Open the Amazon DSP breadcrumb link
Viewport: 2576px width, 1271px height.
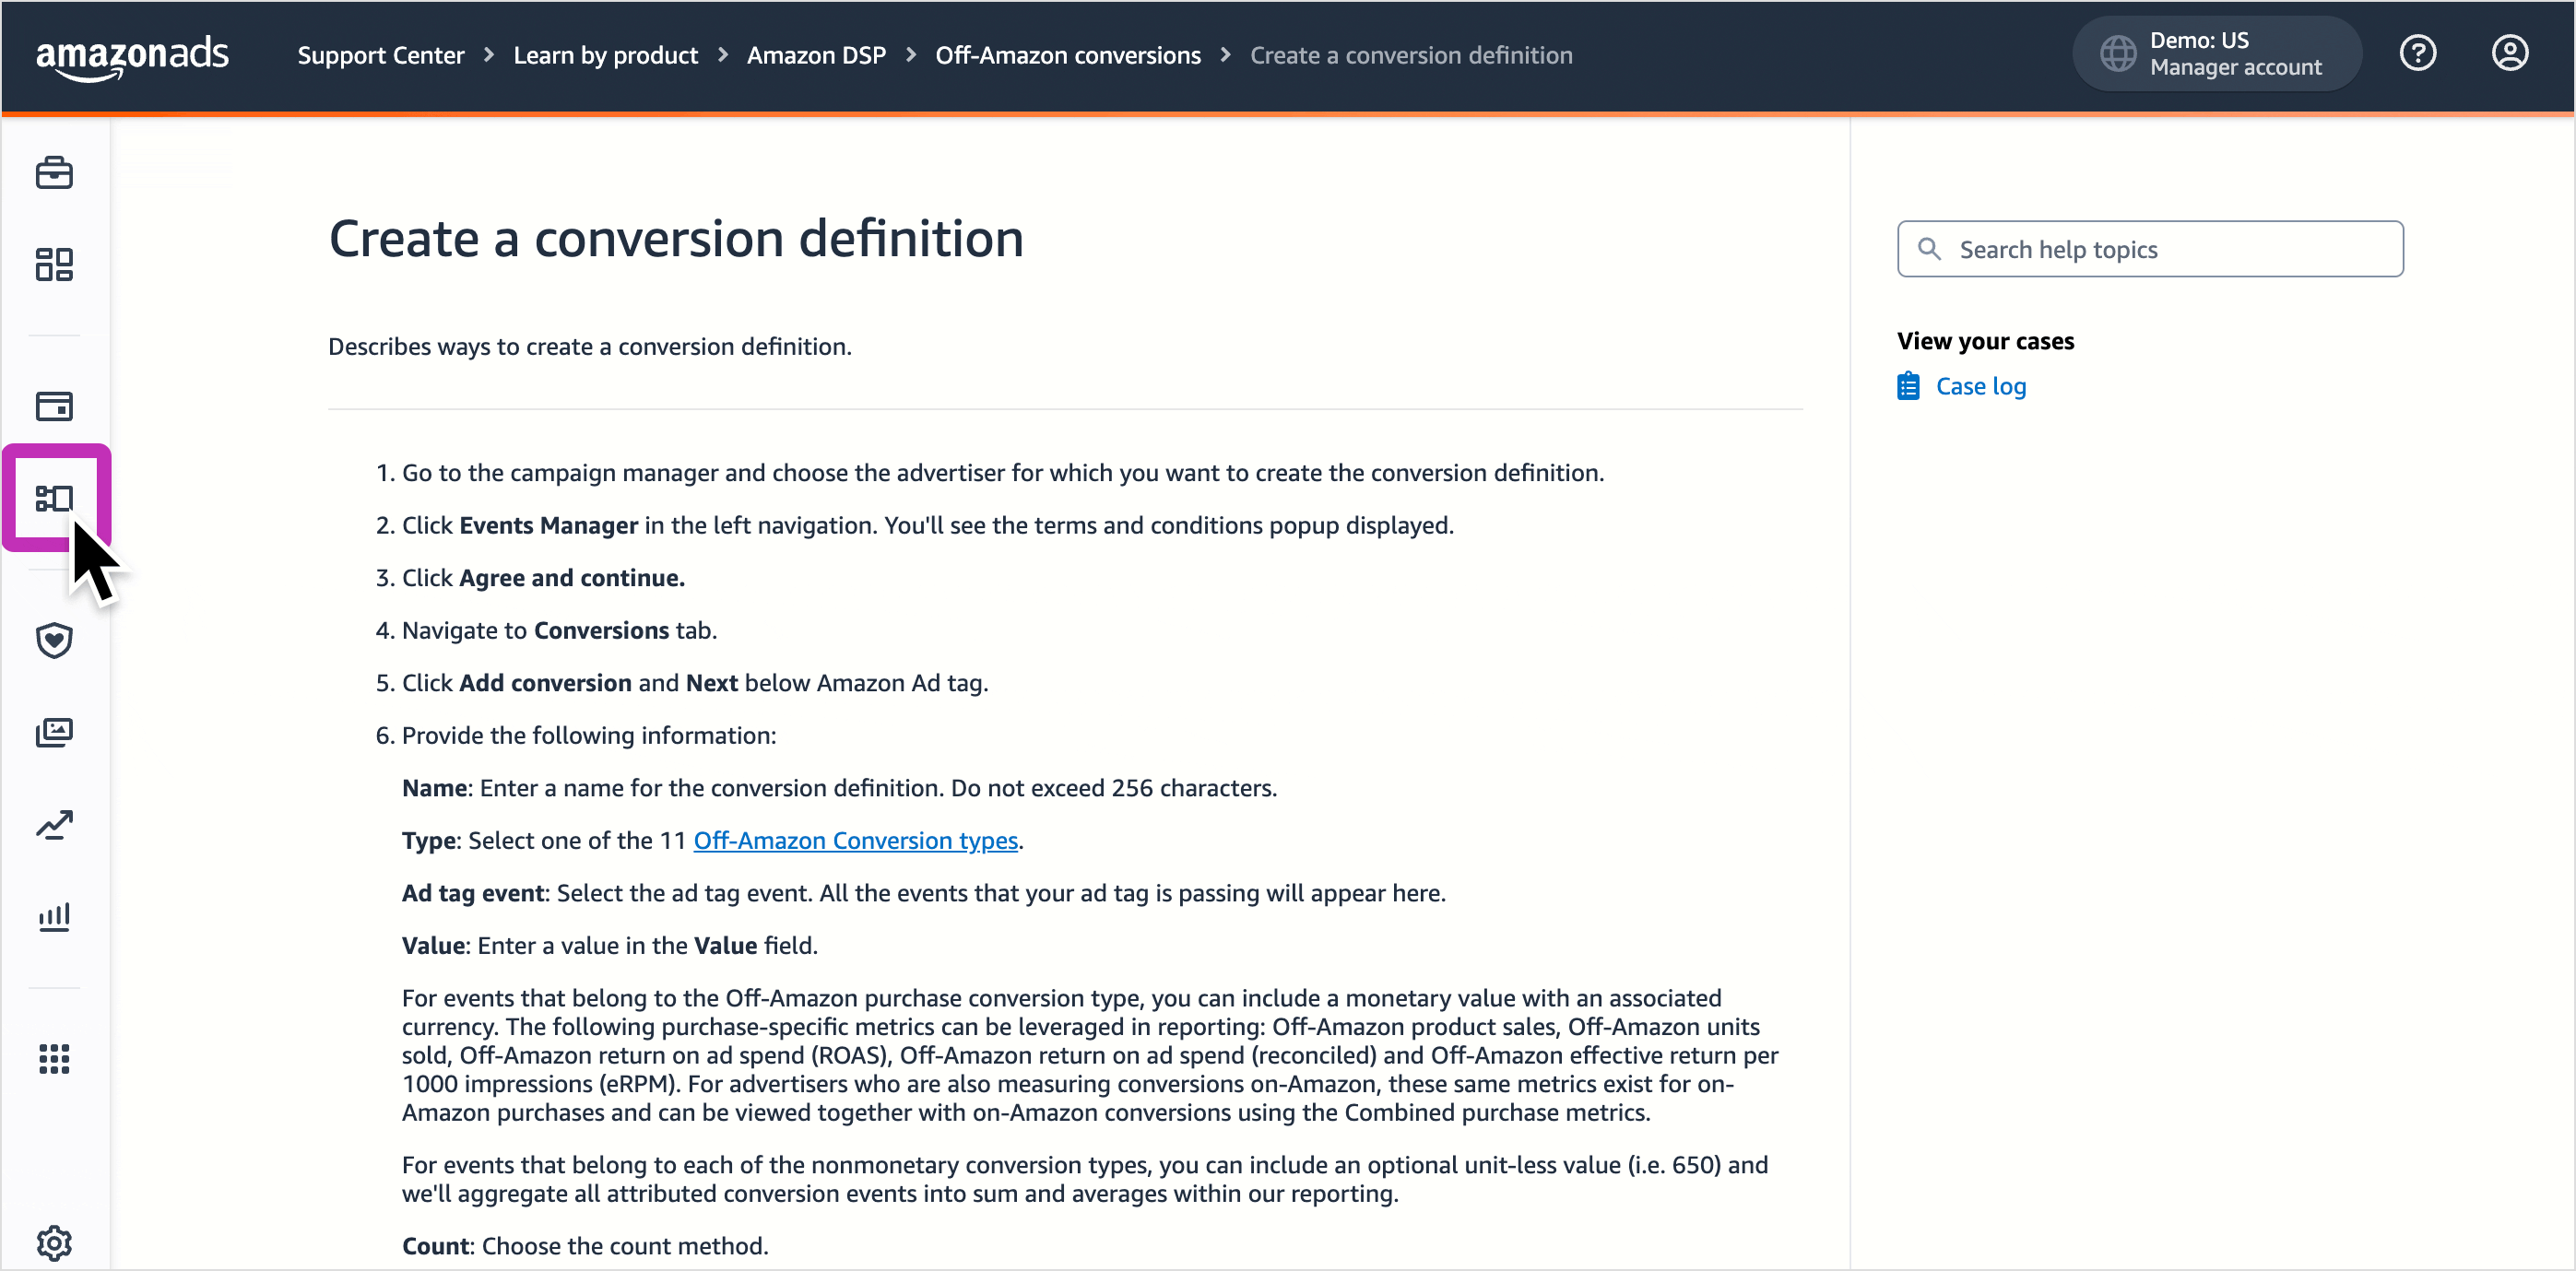pyautogui.click(x=816, y=55)
